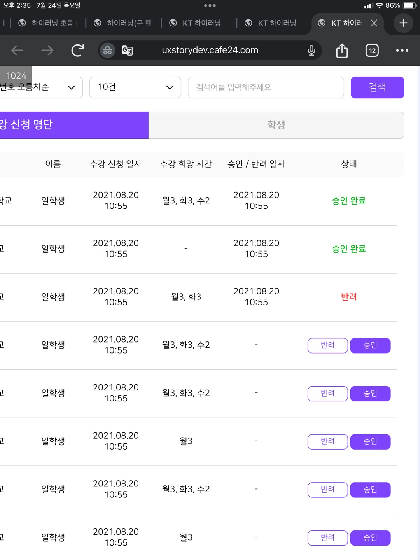The image size is (420, 560).
Task: Switch to the 학생 tab
Action: (276, 125)
